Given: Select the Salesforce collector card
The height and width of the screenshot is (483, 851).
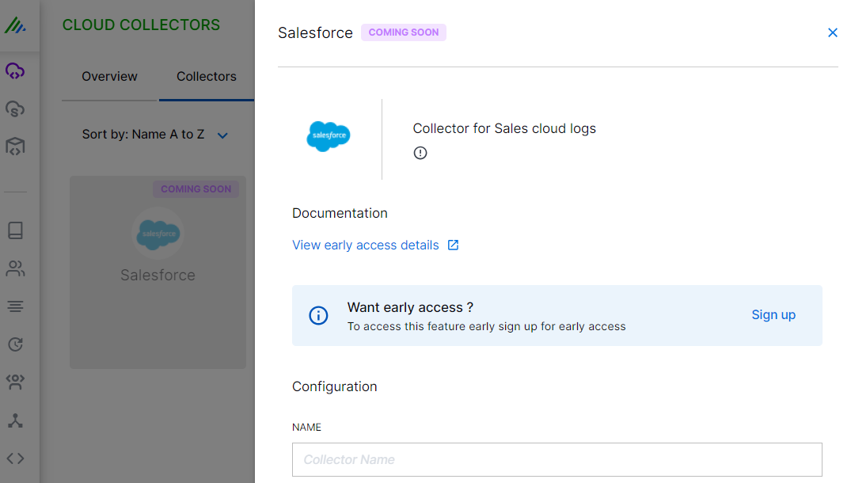Looking at the screenshot, I should click(158, 272).
